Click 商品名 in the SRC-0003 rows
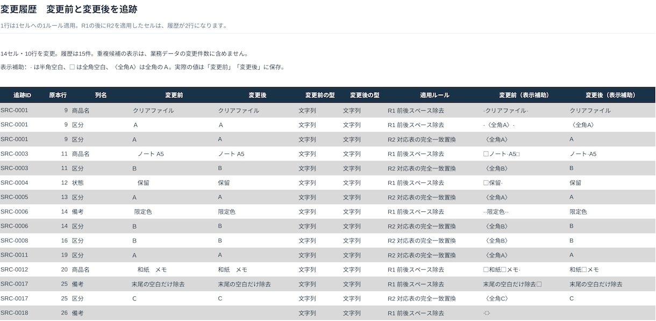The width and height of the screenshot is (656, 321). pos(81,154)
